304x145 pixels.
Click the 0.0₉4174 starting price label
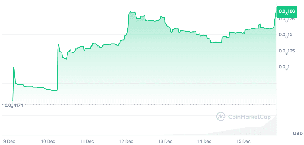pos(16,105)
